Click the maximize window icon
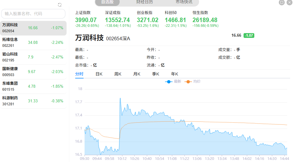 tap(282, 3)
